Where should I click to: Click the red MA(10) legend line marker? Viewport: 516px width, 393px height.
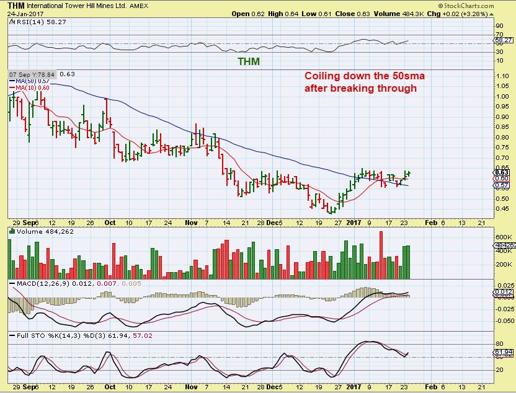click(x=12, y=88)
